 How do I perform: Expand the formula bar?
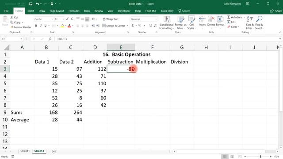click(280, 39)
